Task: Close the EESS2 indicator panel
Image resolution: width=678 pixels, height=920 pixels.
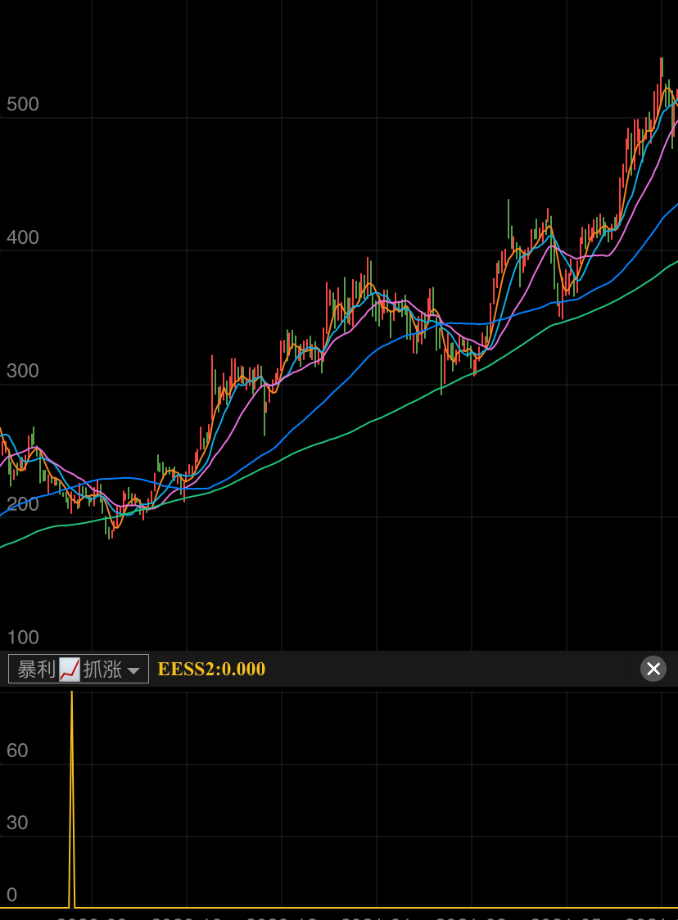Action: [x=653, y=669]
